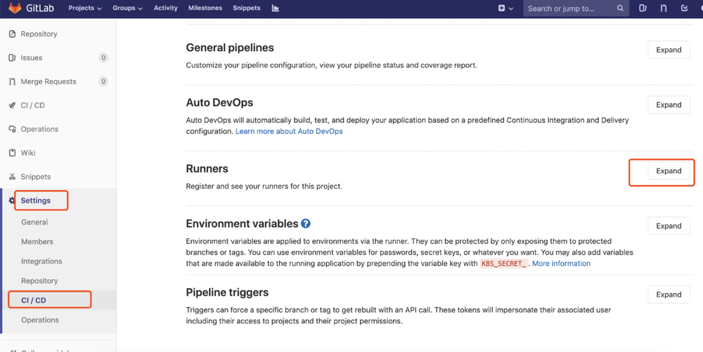
Task: Follow the Learn more about Auto DevOps link
Action: pos(289,131)
